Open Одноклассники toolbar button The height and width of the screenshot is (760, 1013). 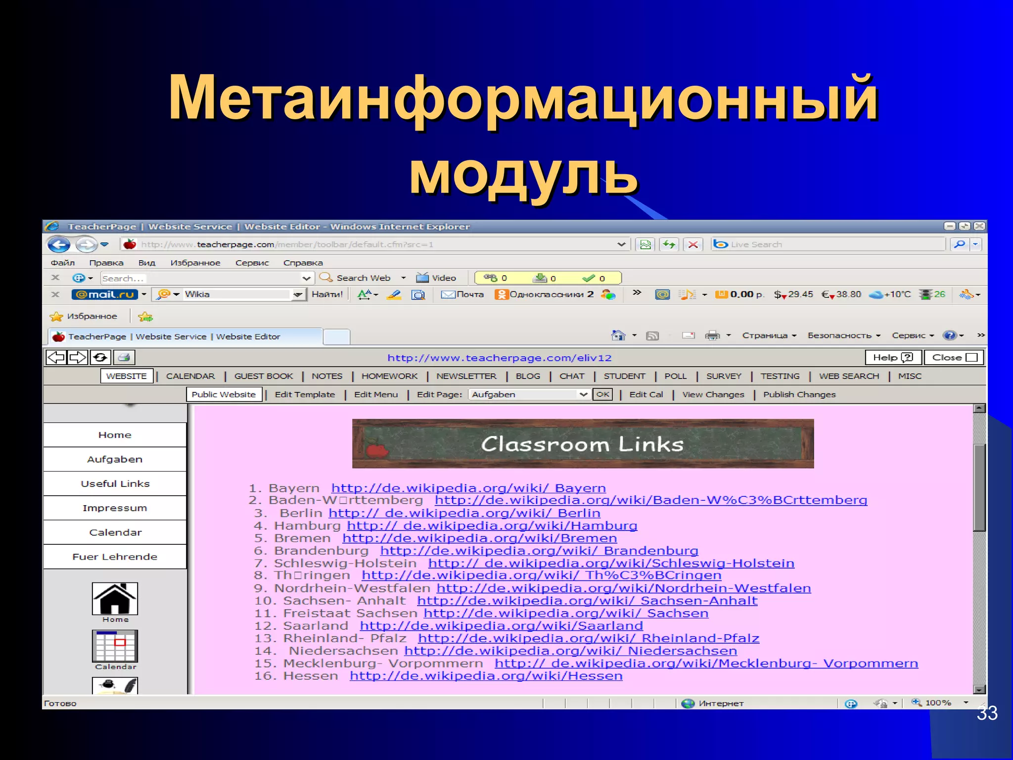544,294
